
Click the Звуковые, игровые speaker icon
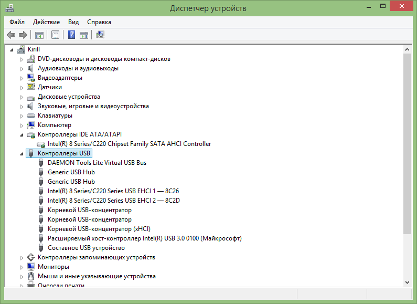pyautogui.click(x=31, y=106)
